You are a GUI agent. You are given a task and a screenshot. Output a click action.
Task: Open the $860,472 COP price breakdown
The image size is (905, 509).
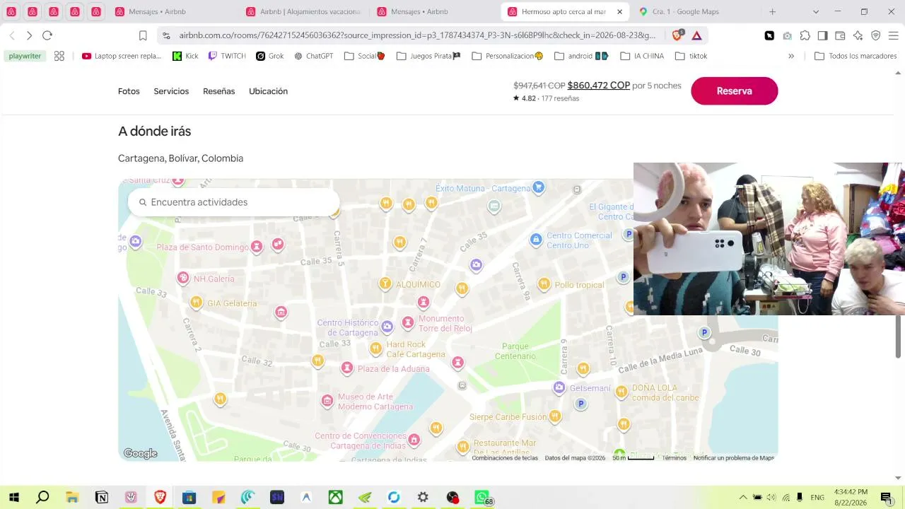click(x=598, y=86)
